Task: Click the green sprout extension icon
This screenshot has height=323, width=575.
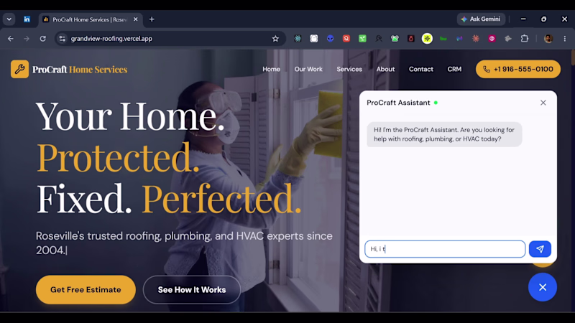Action: [362, 39]
